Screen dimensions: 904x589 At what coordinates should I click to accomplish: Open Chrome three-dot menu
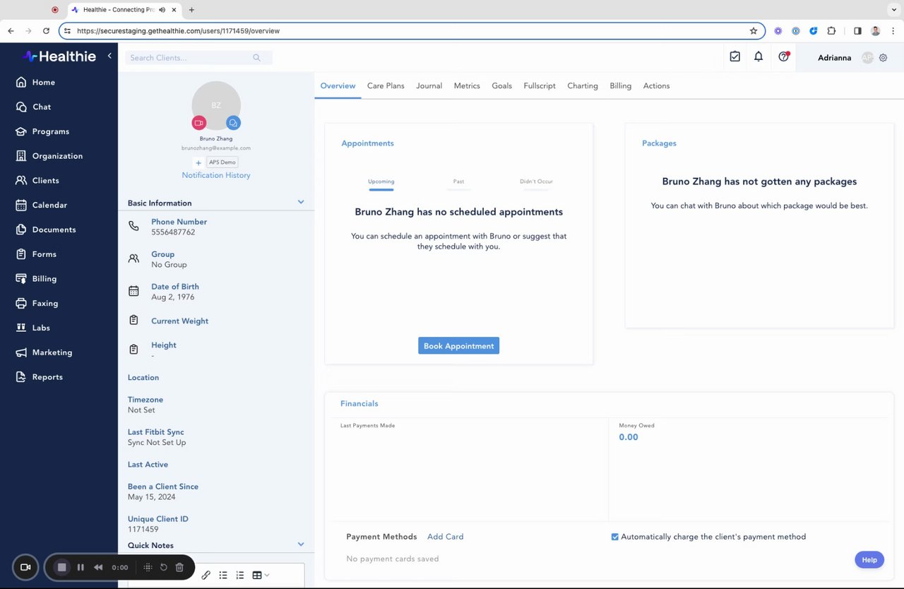point(893,31)
